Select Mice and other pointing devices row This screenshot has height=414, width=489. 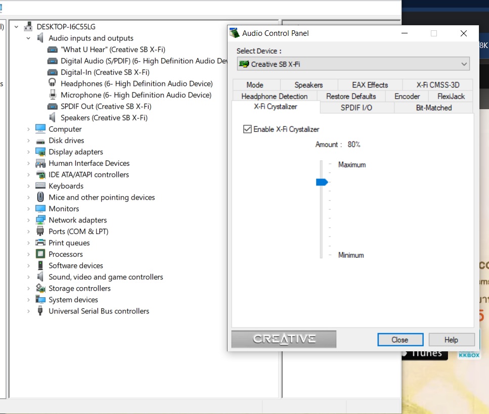pyautogui.click(x=102, y=197)
